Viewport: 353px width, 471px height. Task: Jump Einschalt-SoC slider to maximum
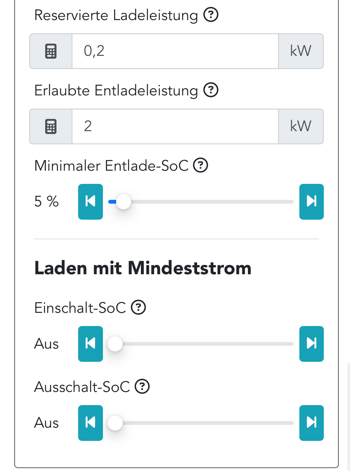pyautogui.click(x=311, y=344)
